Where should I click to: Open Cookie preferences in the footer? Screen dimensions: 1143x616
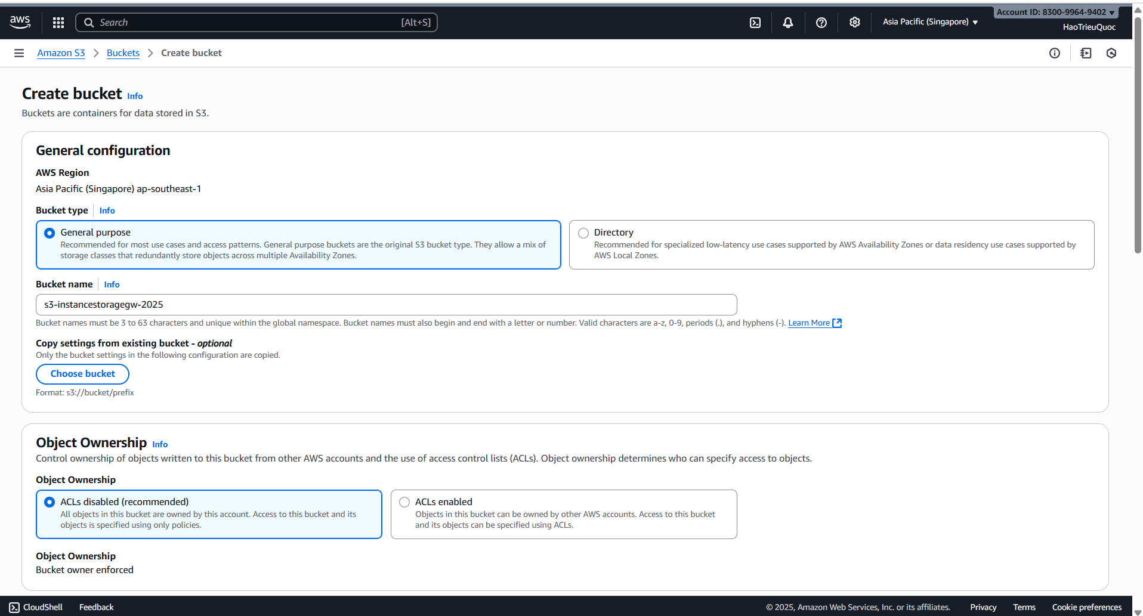pos(1087,606)
